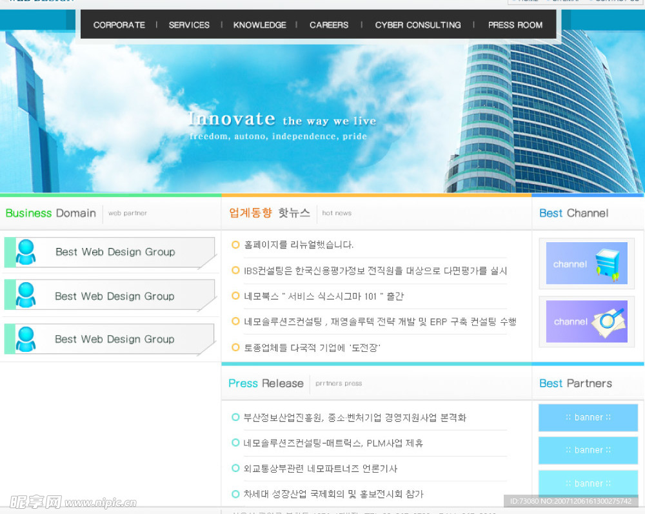645x514 pixels.
Task: Go to the KNOWLEDGE section
Action: pyautogui.click(x=259, y=25)
